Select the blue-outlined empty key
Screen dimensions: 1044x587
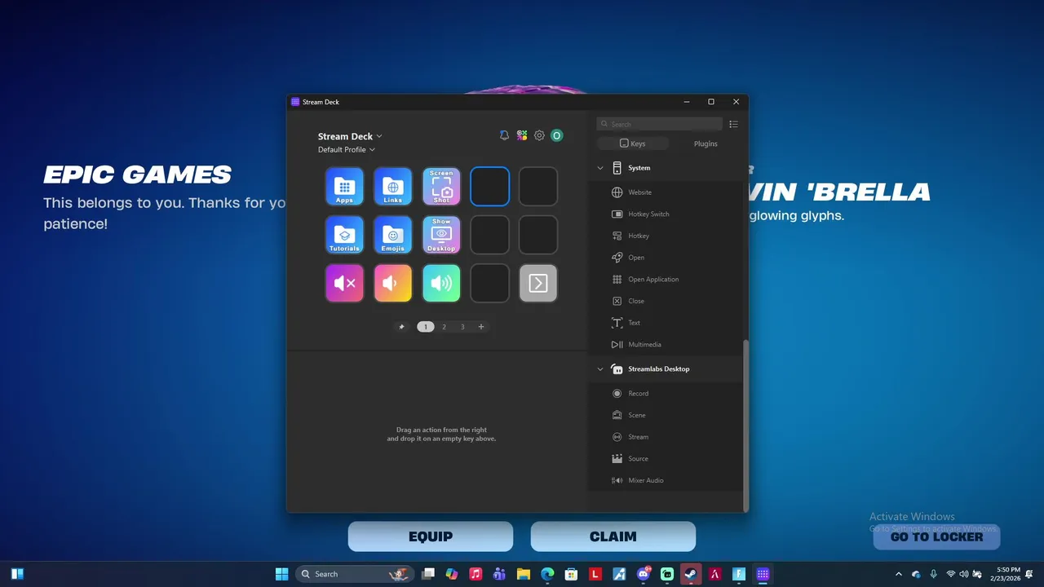489,187
